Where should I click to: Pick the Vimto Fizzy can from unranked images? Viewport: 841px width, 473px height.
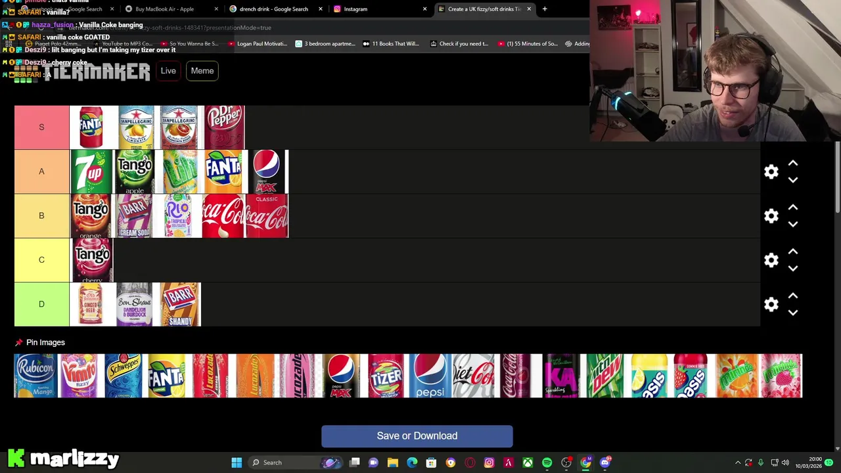coord(80,376)
